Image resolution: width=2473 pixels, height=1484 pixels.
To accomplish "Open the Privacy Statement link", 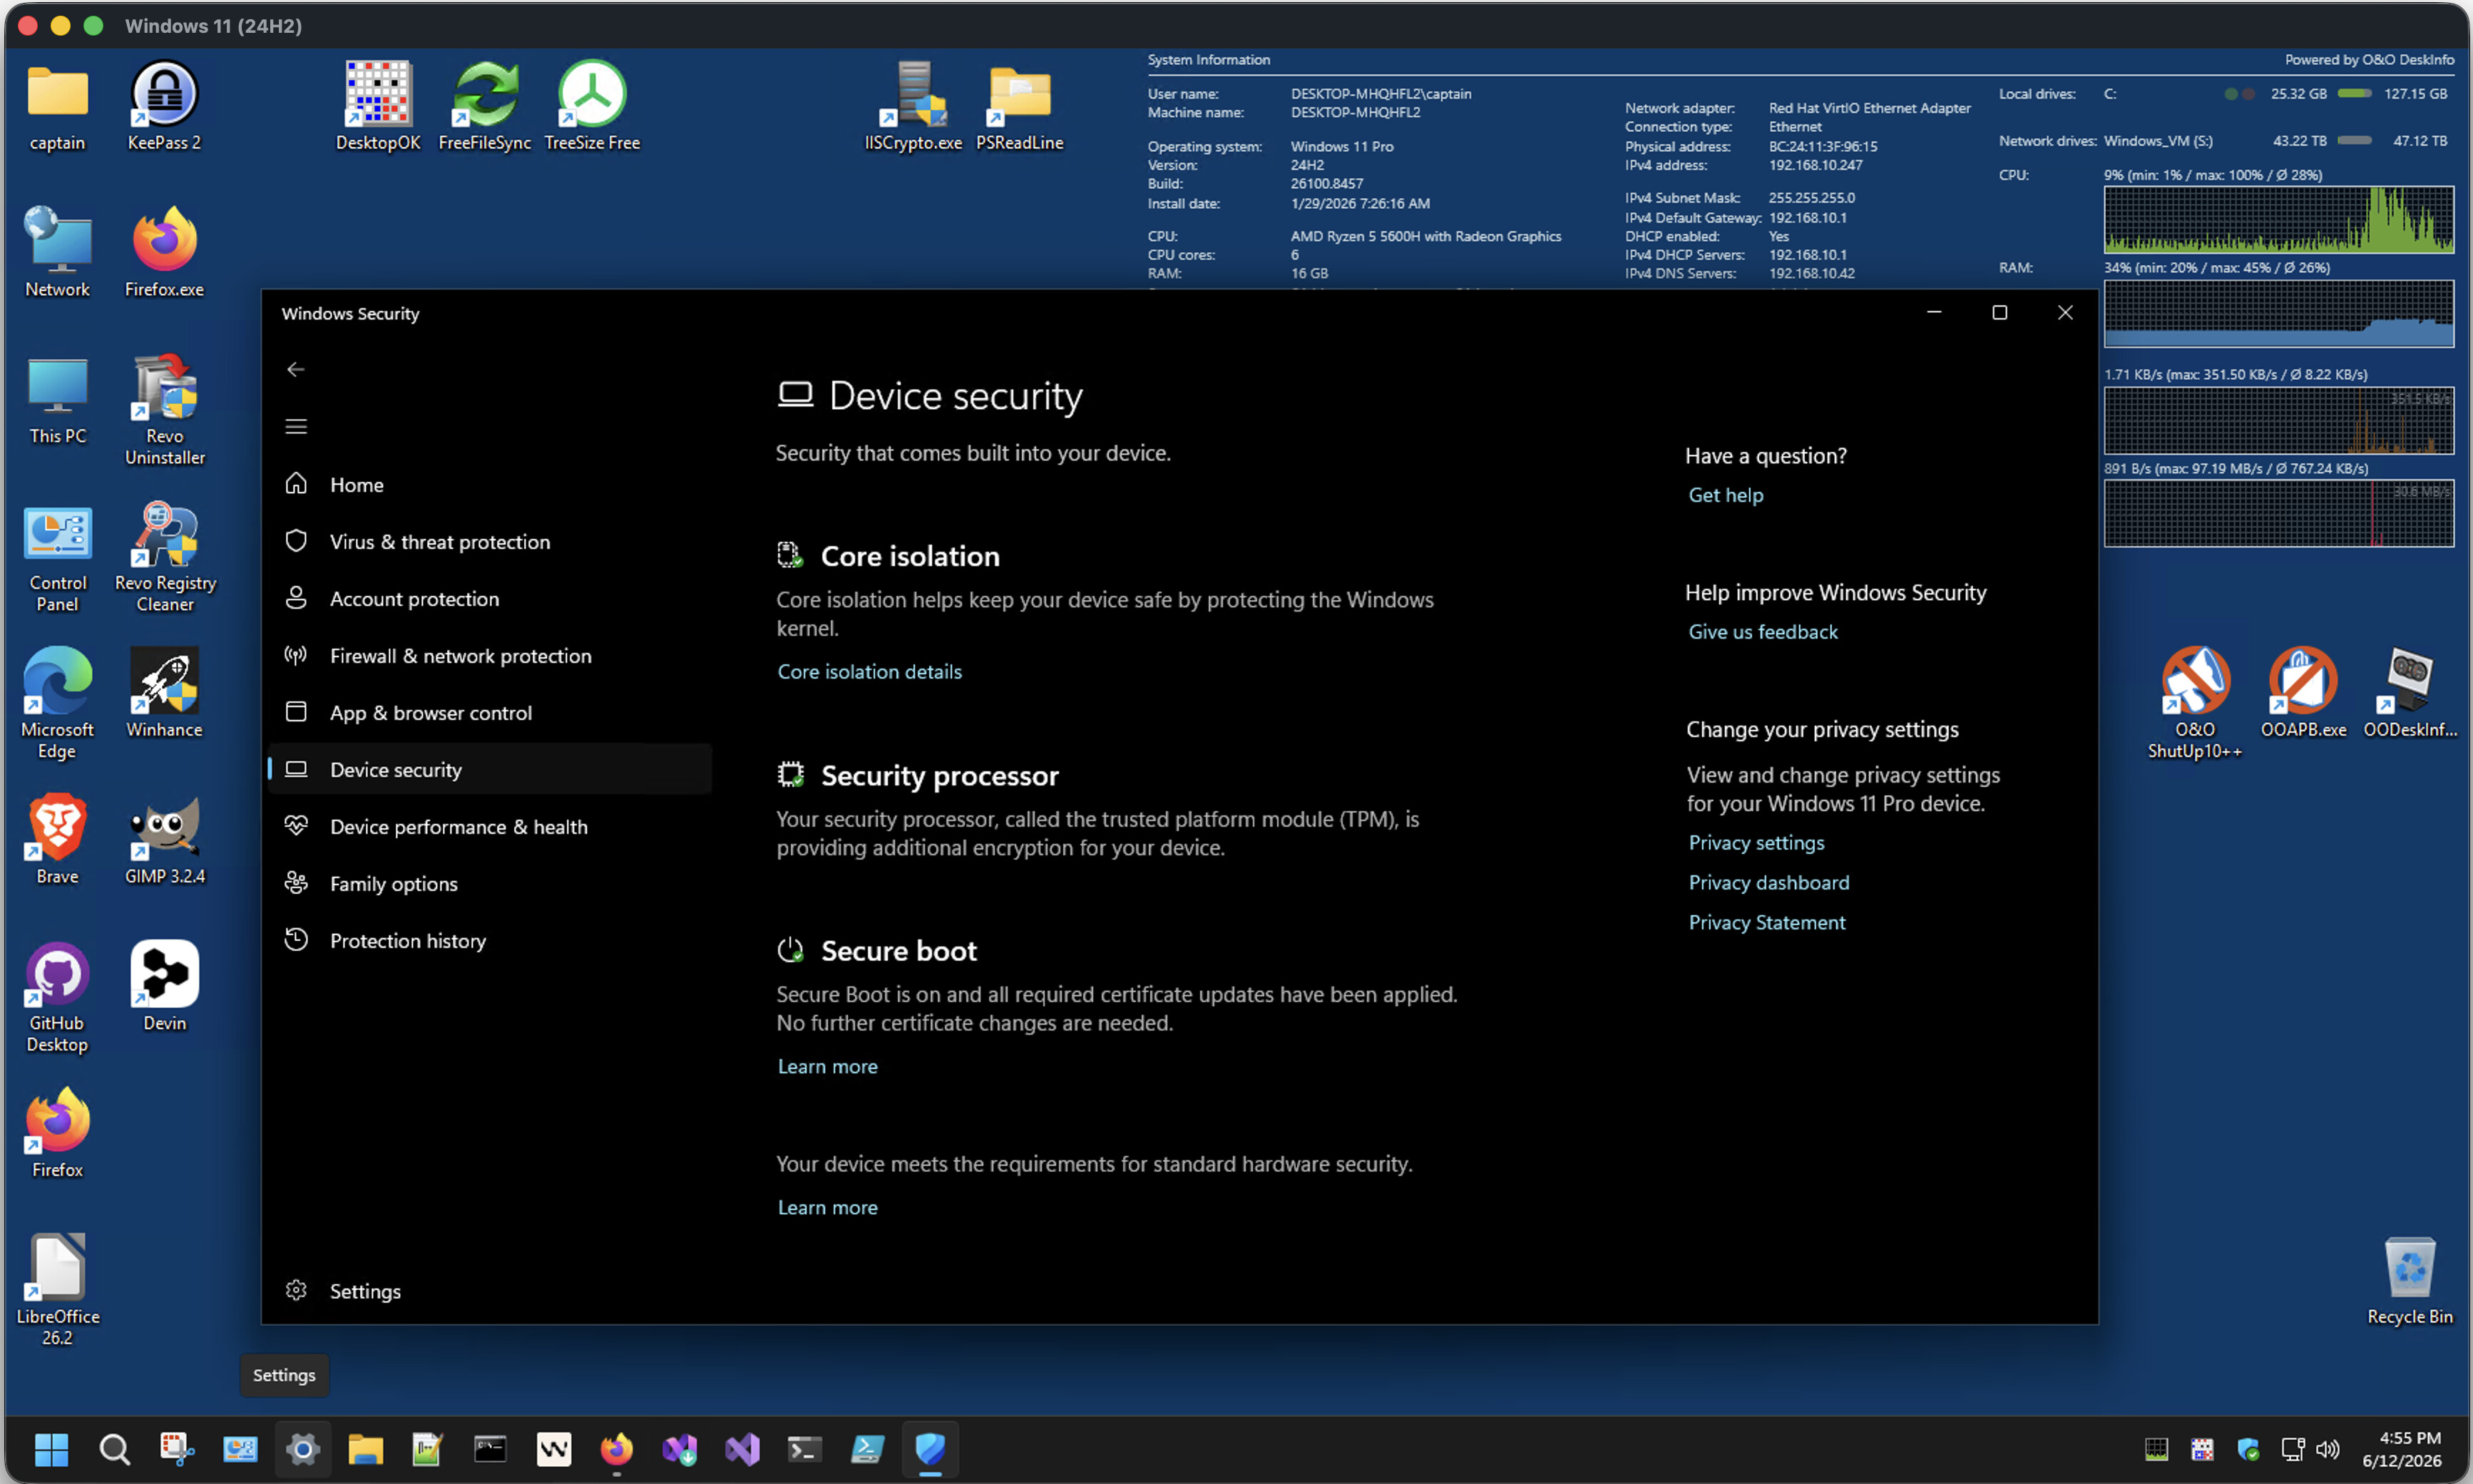I will (1767, 923).
